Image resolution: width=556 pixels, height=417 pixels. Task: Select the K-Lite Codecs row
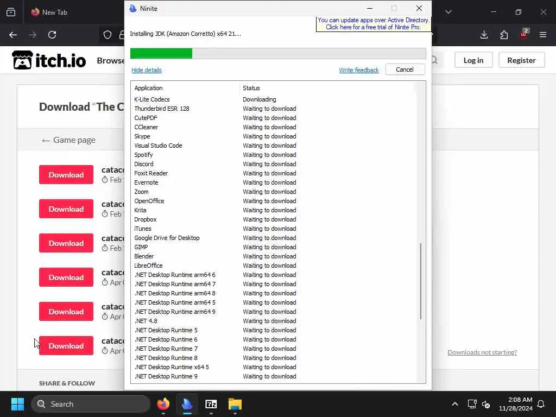pyautogui.click(x=273, y=99)
